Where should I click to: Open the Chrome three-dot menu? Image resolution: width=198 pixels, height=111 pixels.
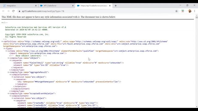click(195, 11)
